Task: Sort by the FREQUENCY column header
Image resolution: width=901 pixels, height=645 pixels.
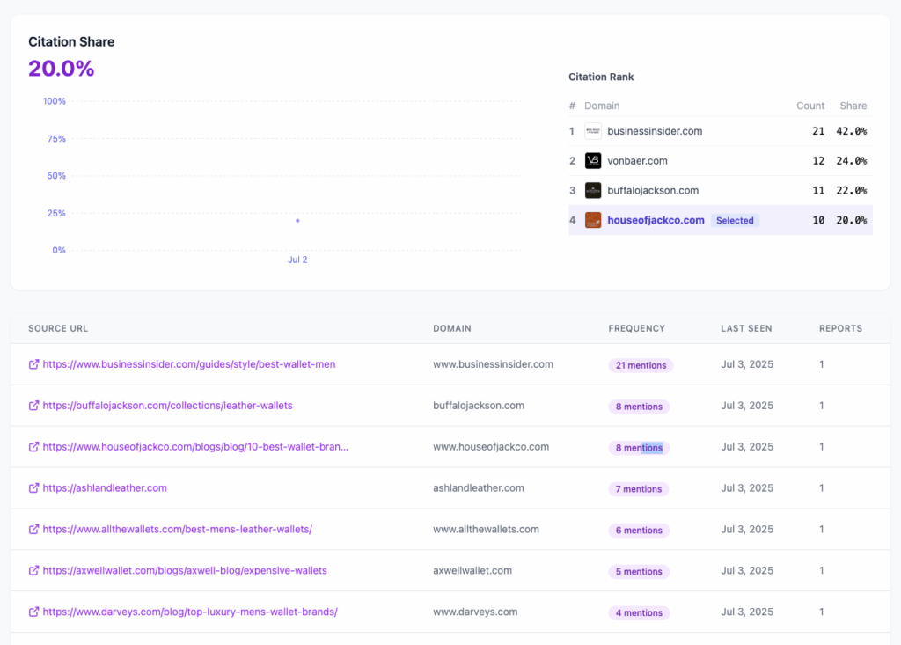Action: (x=637, y=329)
